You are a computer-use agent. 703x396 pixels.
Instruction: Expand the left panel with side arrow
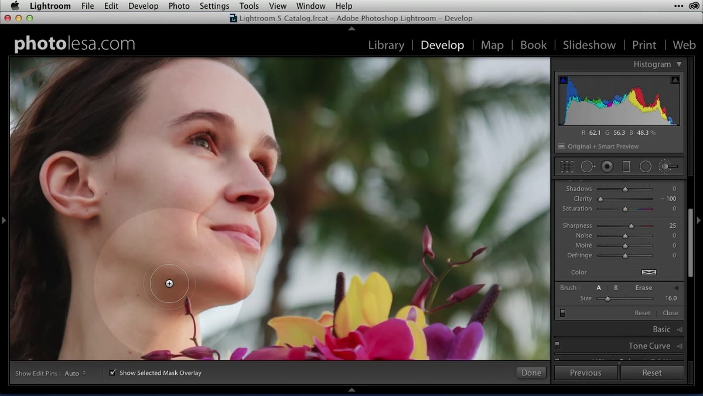click(x=4, y=220)
